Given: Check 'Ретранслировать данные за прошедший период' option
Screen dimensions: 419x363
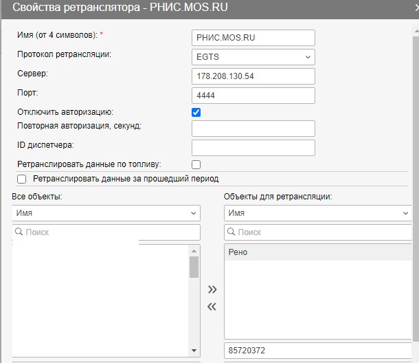Looking at the screenshot, I should 22,179.
